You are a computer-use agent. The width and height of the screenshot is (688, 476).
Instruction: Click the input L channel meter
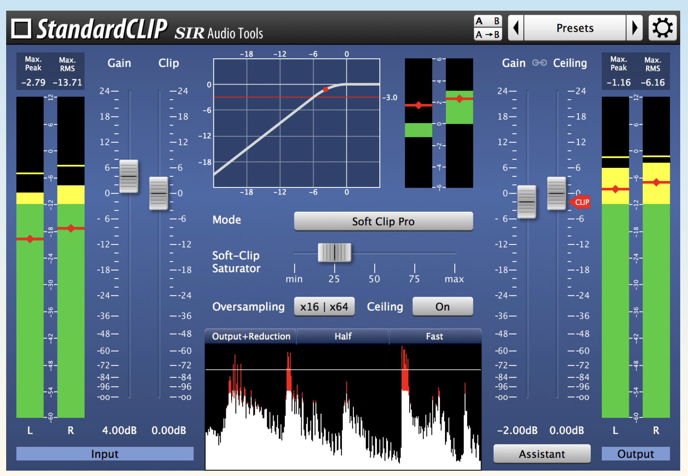coord(30,257)
